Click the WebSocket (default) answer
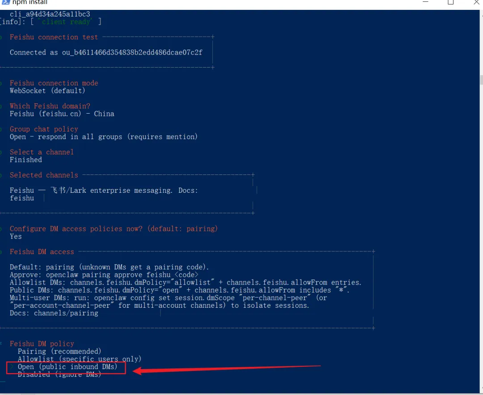The width and height of the screenshot is (483, 395). pyautogui.click(x=47, y=90)
